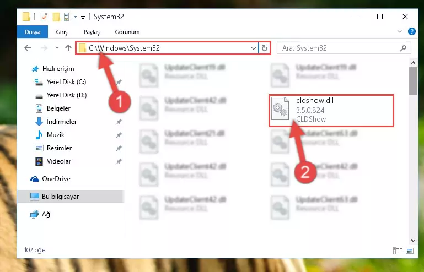Open Help with the question mark icon
Image resolution: width=424 pixels, height=272 pixels.
[x=411, y=31]
